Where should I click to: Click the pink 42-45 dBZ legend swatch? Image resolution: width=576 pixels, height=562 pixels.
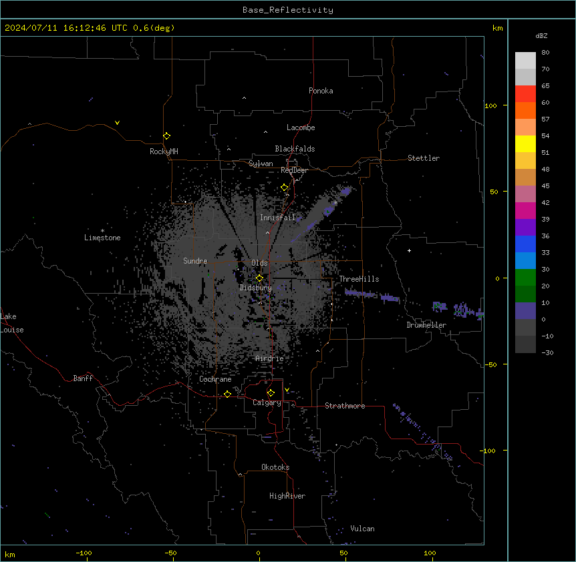[x=525, y=194]
